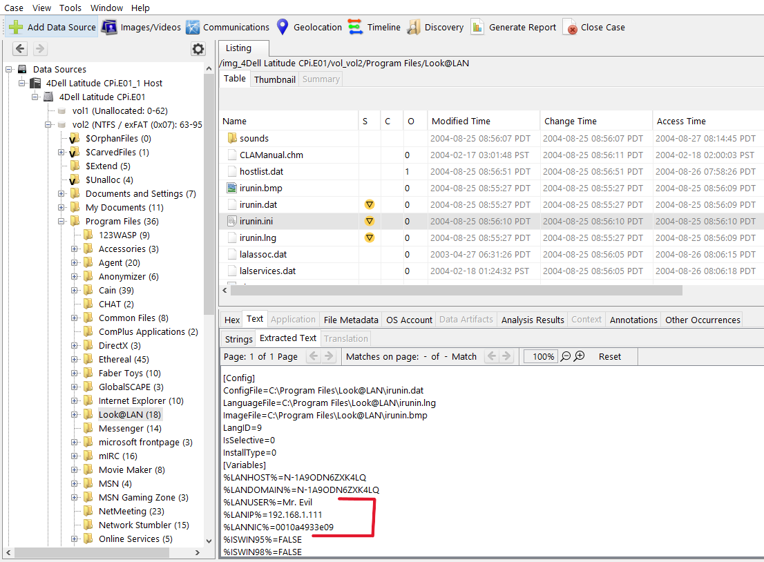The height and width of the screenshot is (562, 764).
Task: Click the back navigation arrow button
Action: click(20, 49)
